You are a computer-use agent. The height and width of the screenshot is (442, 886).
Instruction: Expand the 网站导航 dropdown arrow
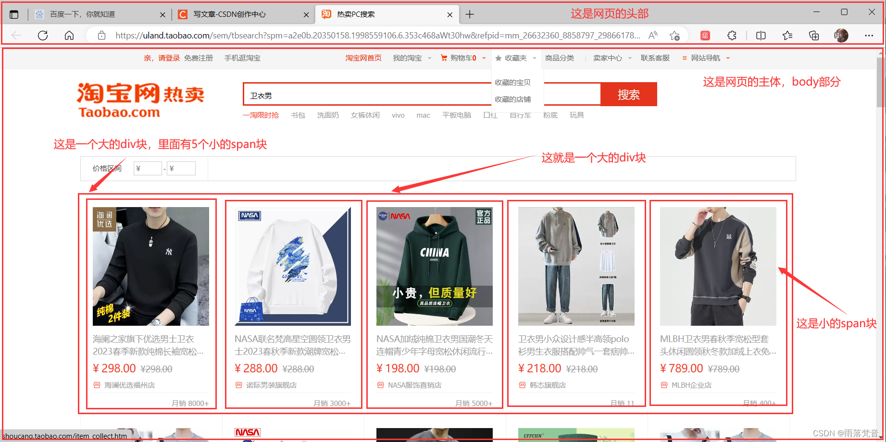(728, 58)
